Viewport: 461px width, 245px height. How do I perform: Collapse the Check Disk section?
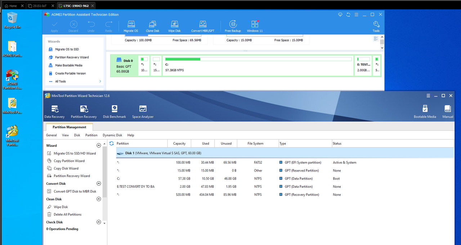tap(99, 222)
